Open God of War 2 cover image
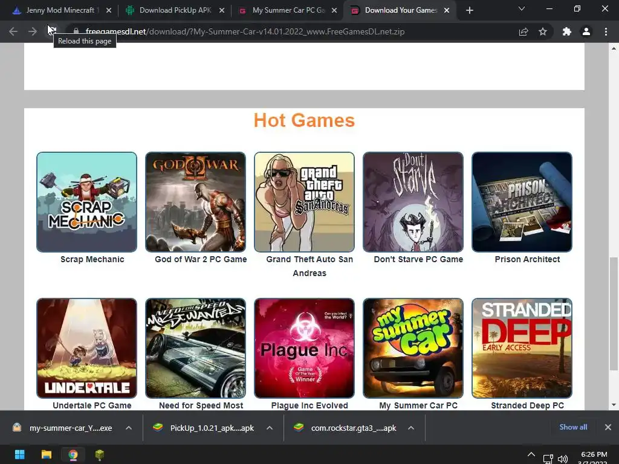This screenshot has width=619, height=464. 195,202
